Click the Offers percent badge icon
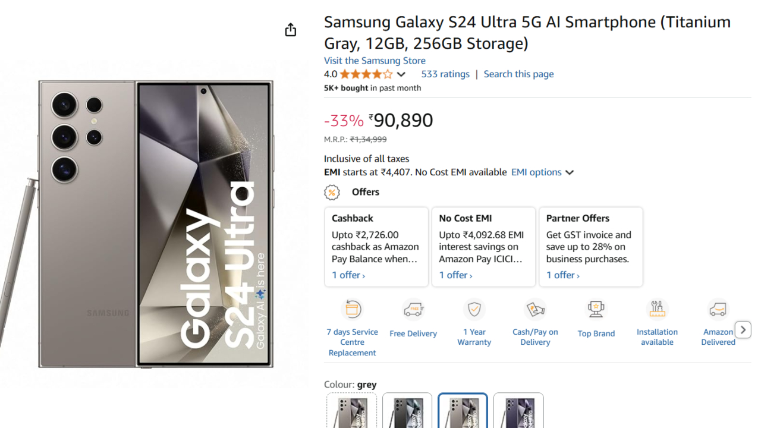Image resolution: width=761 pixels, height=428 pixels. coord(332,192)
